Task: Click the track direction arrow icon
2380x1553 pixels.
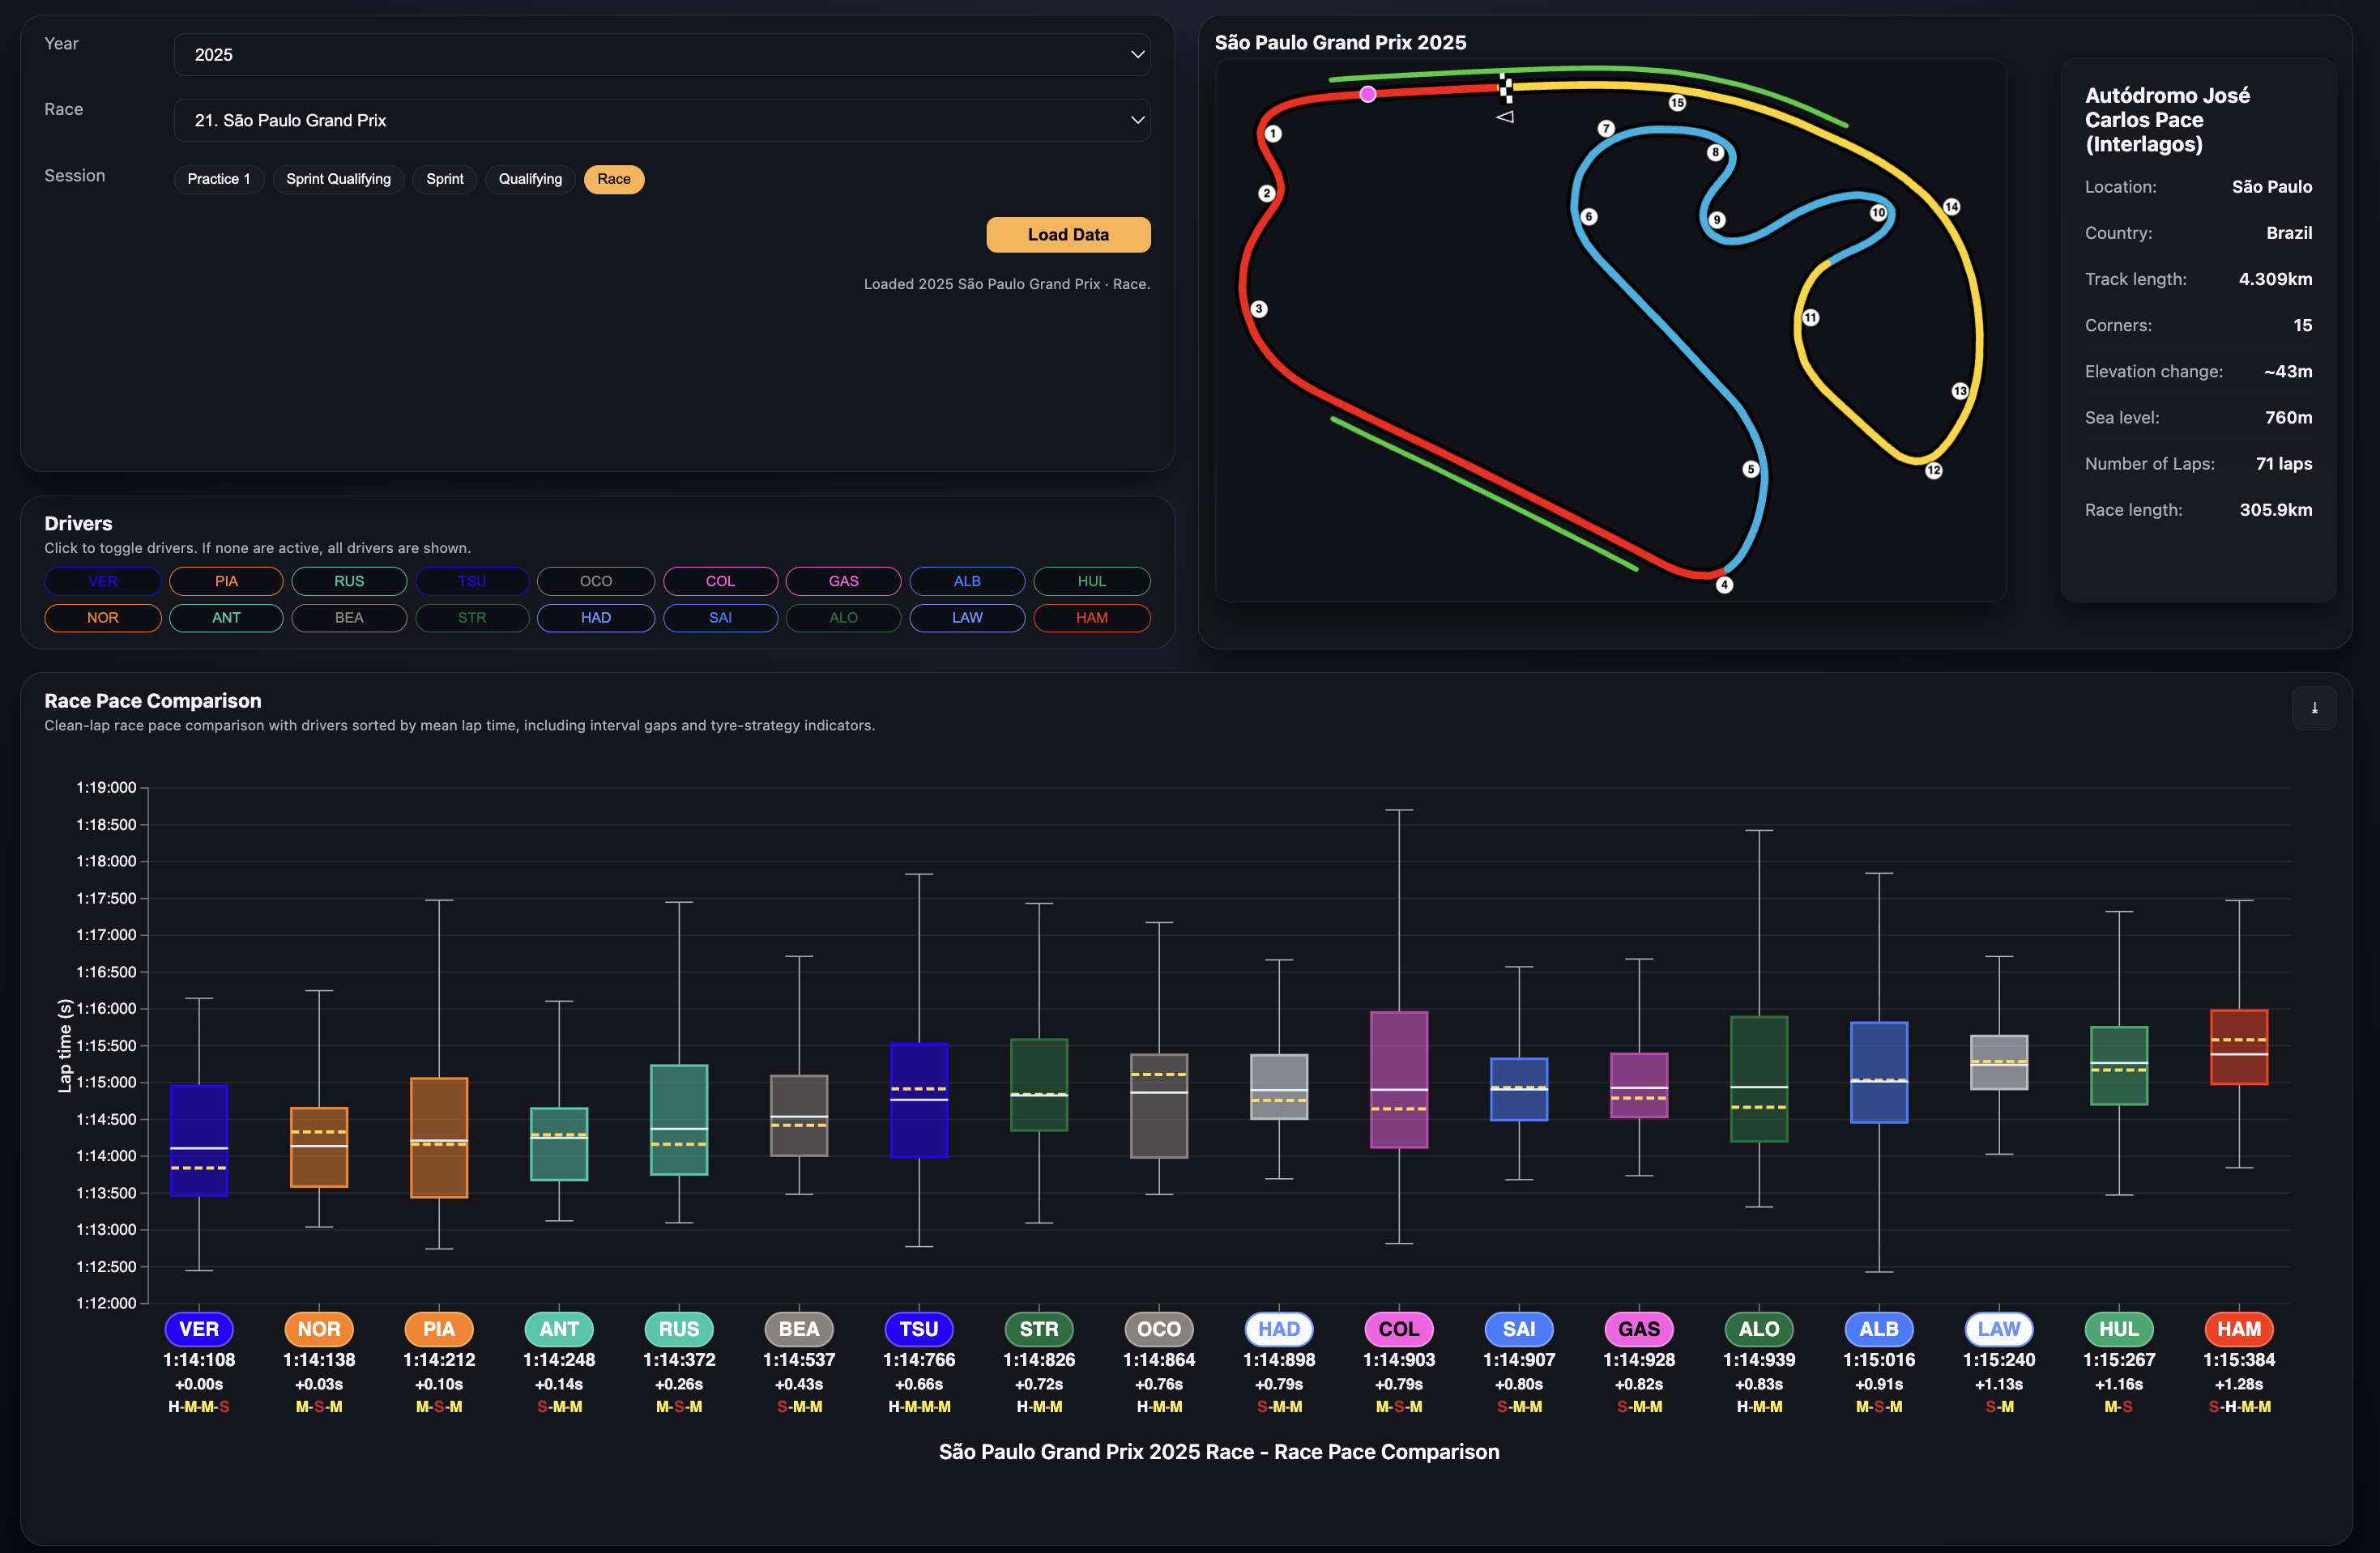Action: pyautogui.click(x=1505, y=117)
